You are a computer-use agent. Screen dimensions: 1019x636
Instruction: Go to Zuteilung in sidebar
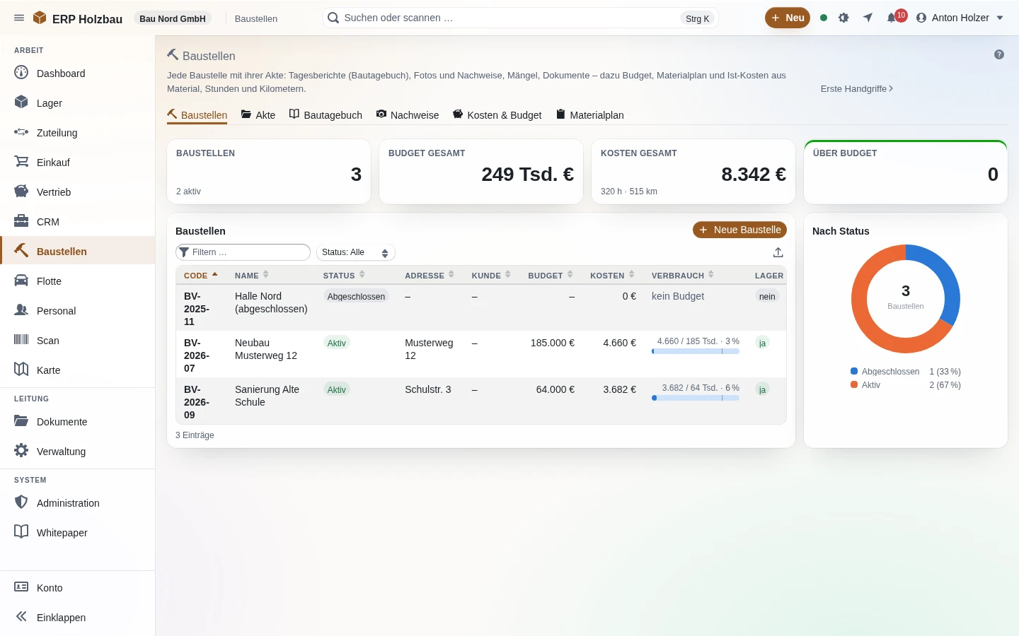(x=78, y=132)
